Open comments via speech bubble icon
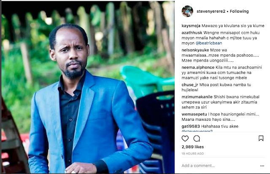 tap(197, 139)
